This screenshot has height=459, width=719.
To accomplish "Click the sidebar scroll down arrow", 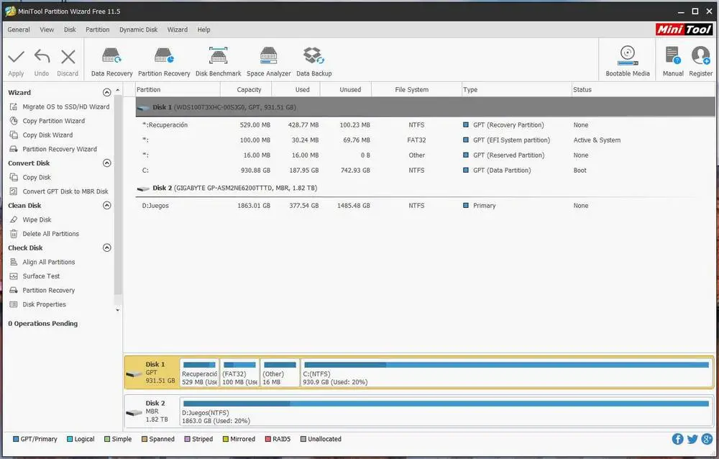I will tap(118, 310).
